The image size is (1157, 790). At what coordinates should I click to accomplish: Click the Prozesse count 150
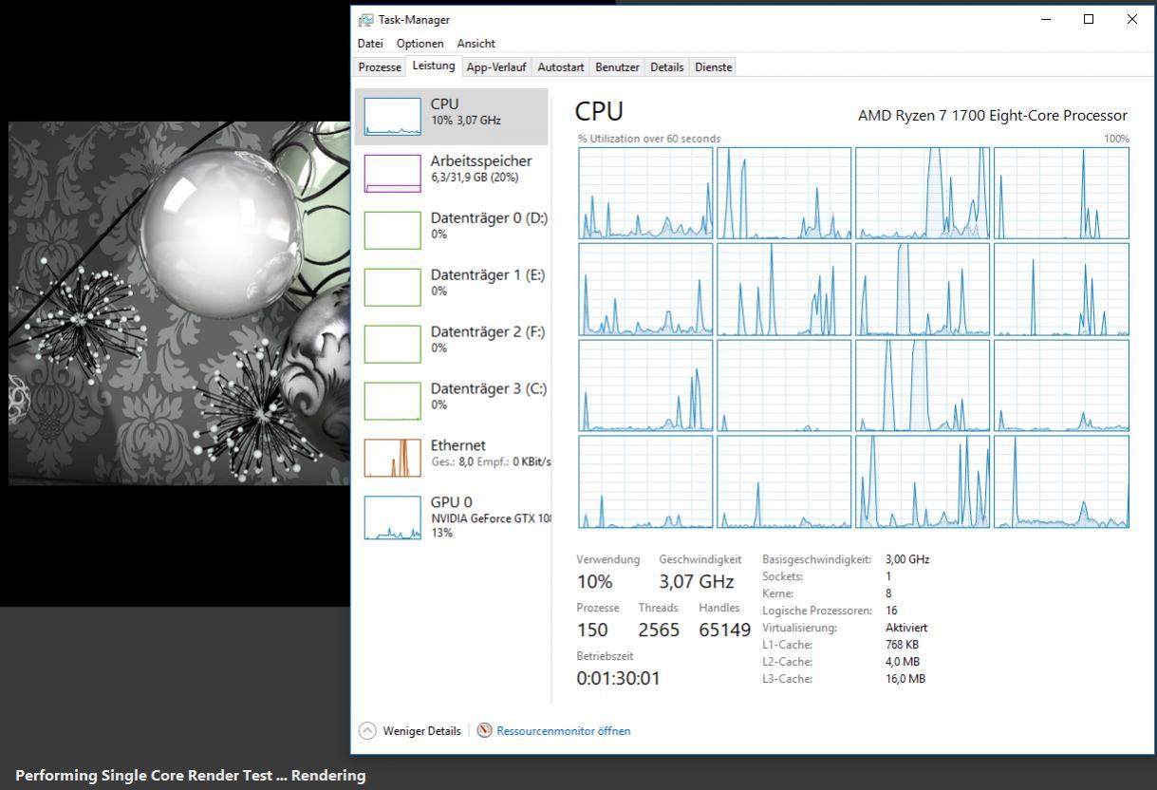click(x=592, y=630)
